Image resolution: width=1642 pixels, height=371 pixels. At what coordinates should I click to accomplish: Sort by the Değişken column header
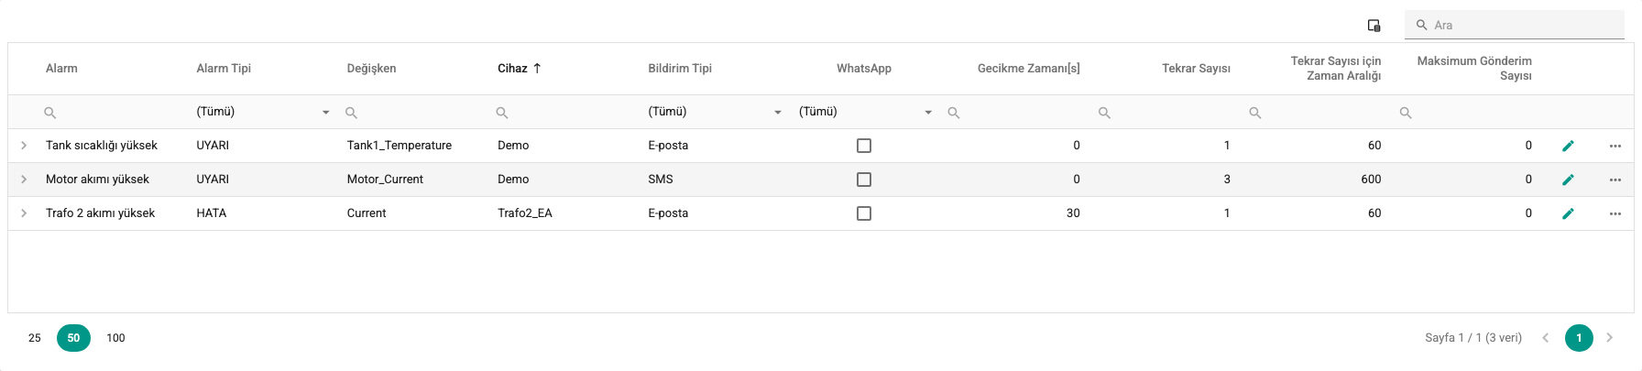(371, 69)
